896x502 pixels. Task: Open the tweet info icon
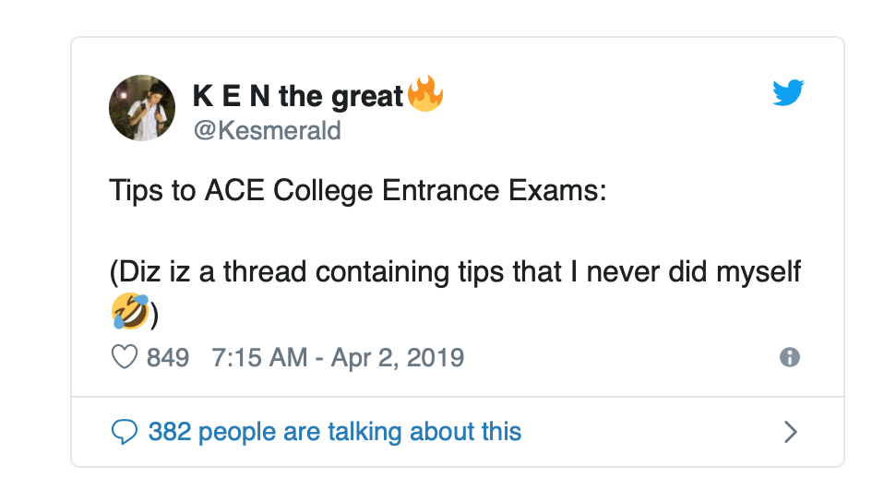(x=790, y=357)
